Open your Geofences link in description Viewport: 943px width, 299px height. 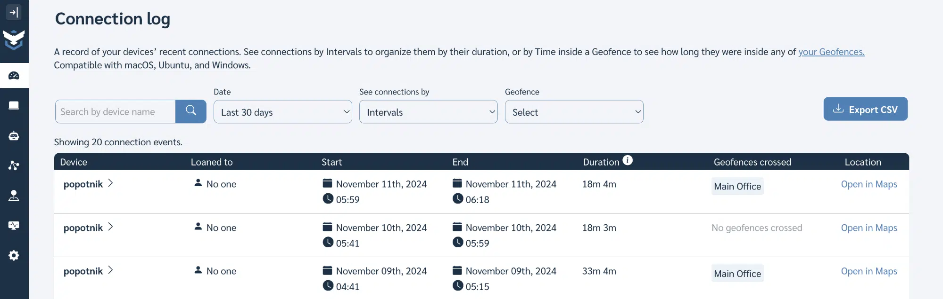point(831,52)
